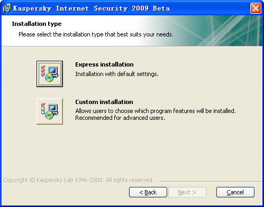This screenshot has height=207, width=264.
Task: Go back with the < Back button
Action: point(148,192)
